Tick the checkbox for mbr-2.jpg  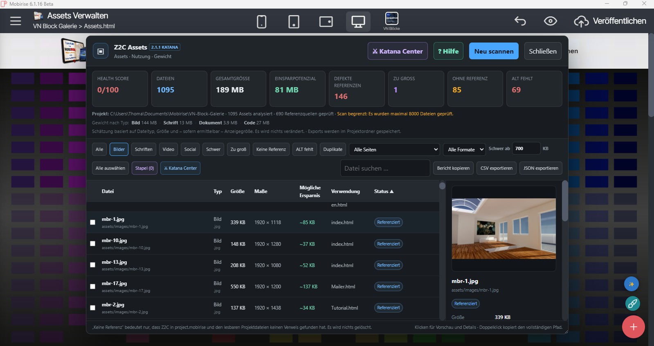point(93,308)
